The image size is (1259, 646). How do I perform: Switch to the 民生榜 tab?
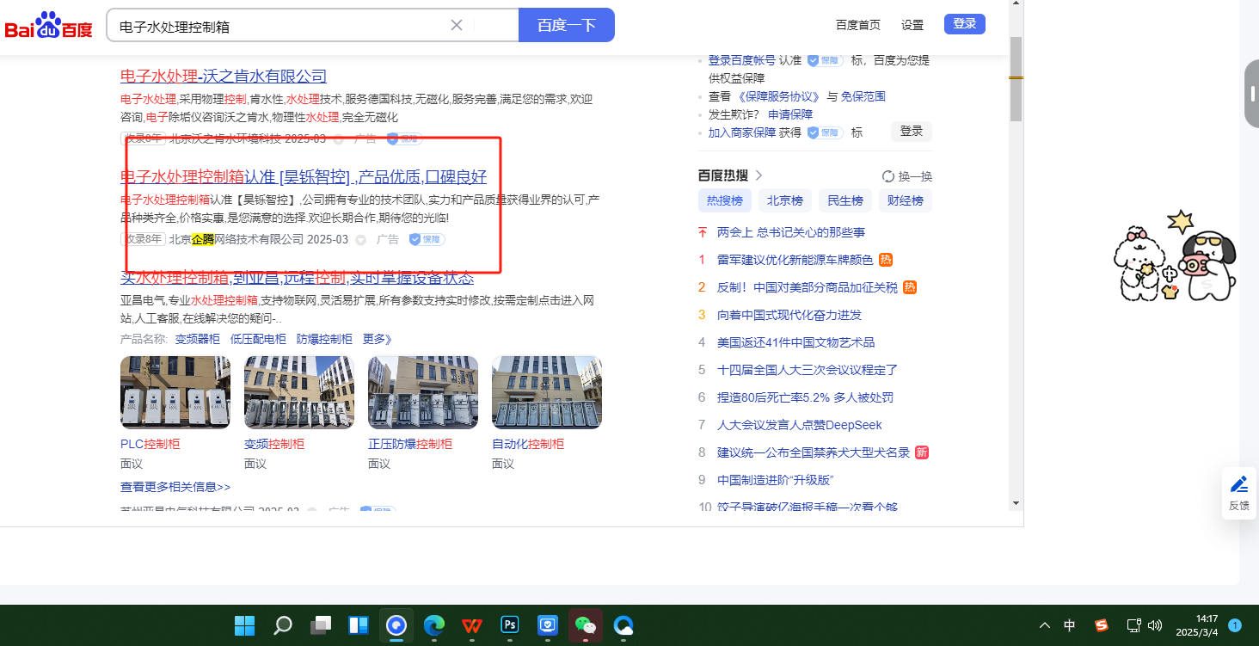click(x=845, y=200)
